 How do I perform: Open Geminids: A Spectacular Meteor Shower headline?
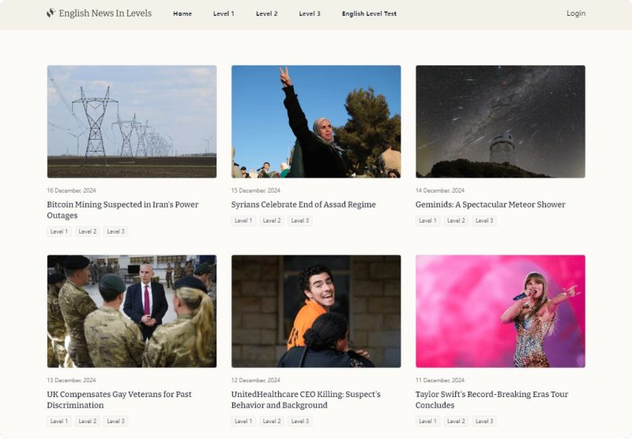490,204
